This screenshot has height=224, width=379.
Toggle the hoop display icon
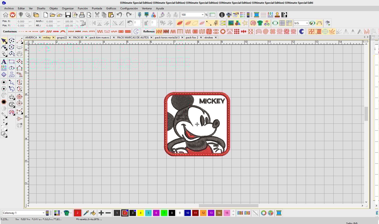pos(275,23)
